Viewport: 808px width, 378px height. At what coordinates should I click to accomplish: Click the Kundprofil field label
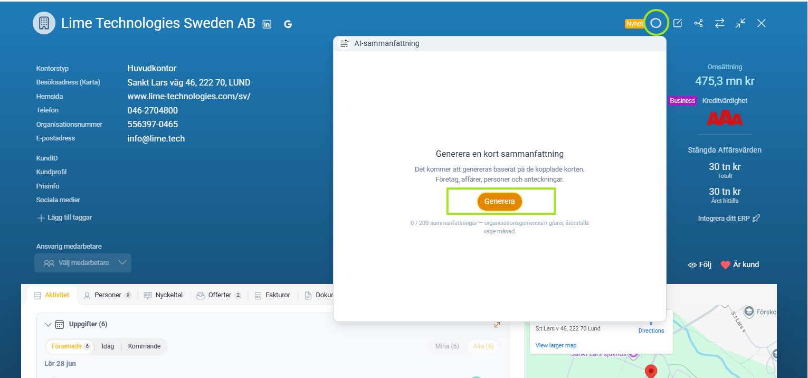point(51,172)
